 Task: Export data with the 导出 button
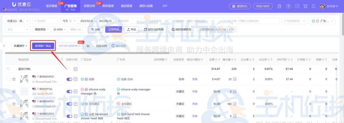tap(131, 30)
